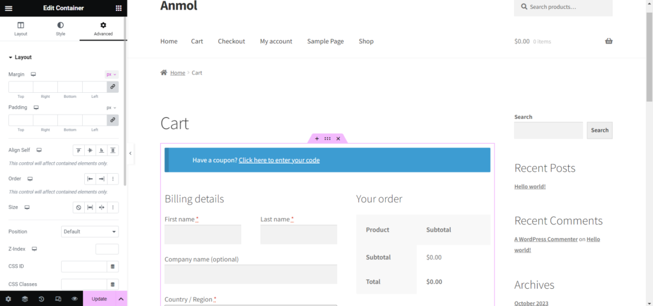Click the Z-Index input field
The width and height of the screenshot is (653, 306).
[x=107, y=249]
